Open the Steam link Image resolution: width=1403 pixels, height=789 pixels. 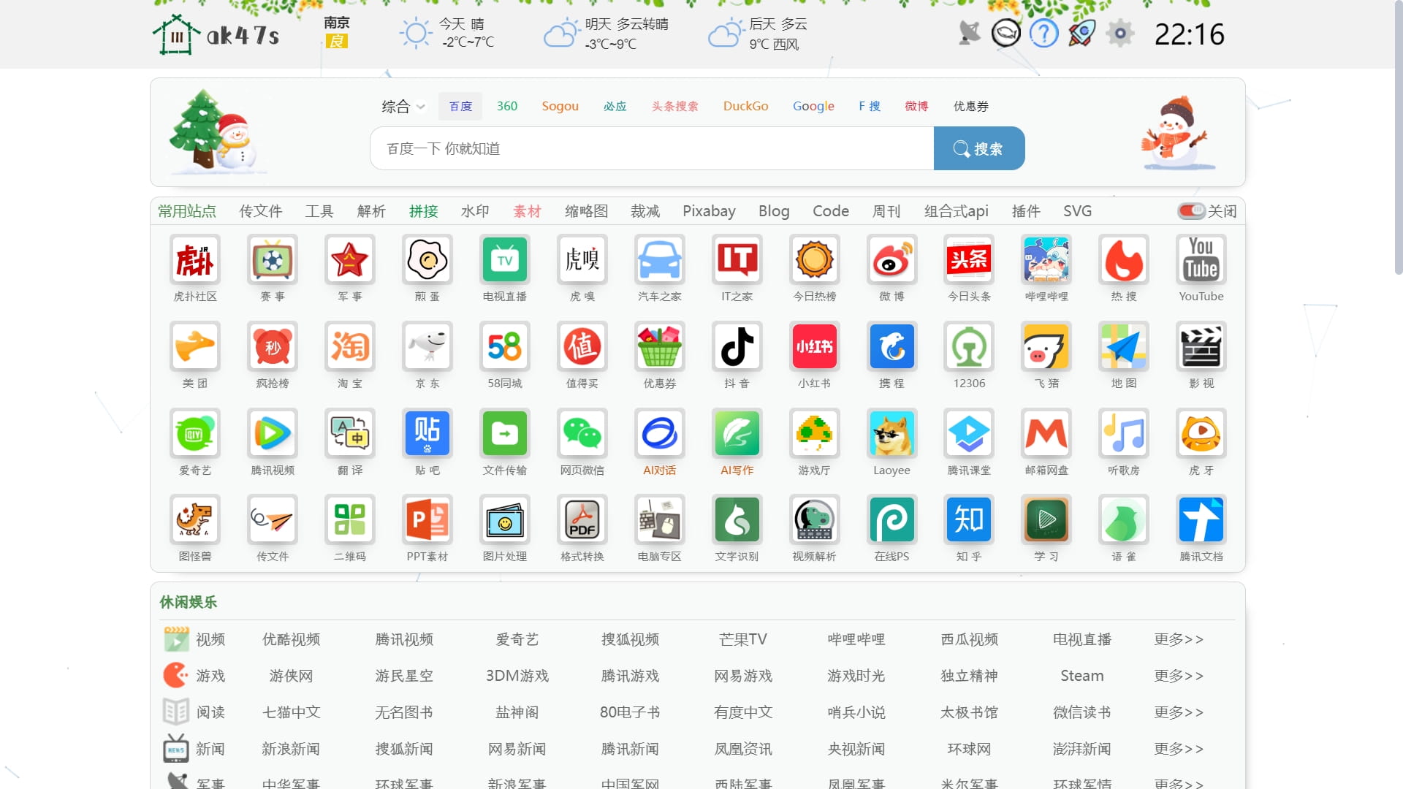(1081, 676)
